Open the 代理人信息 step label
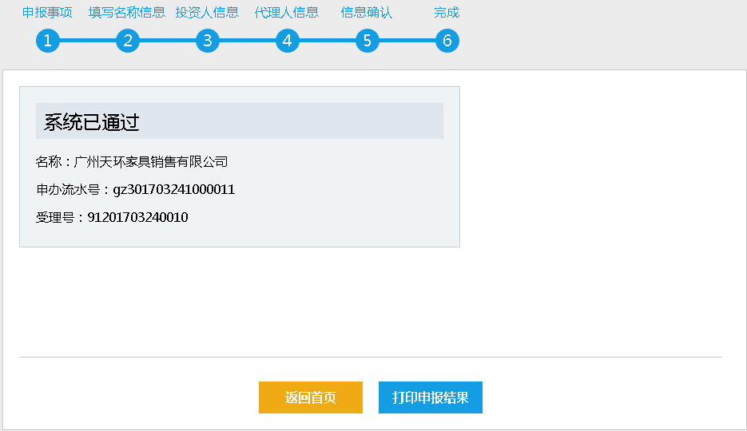Screen dimensions: 747x431 287,13
